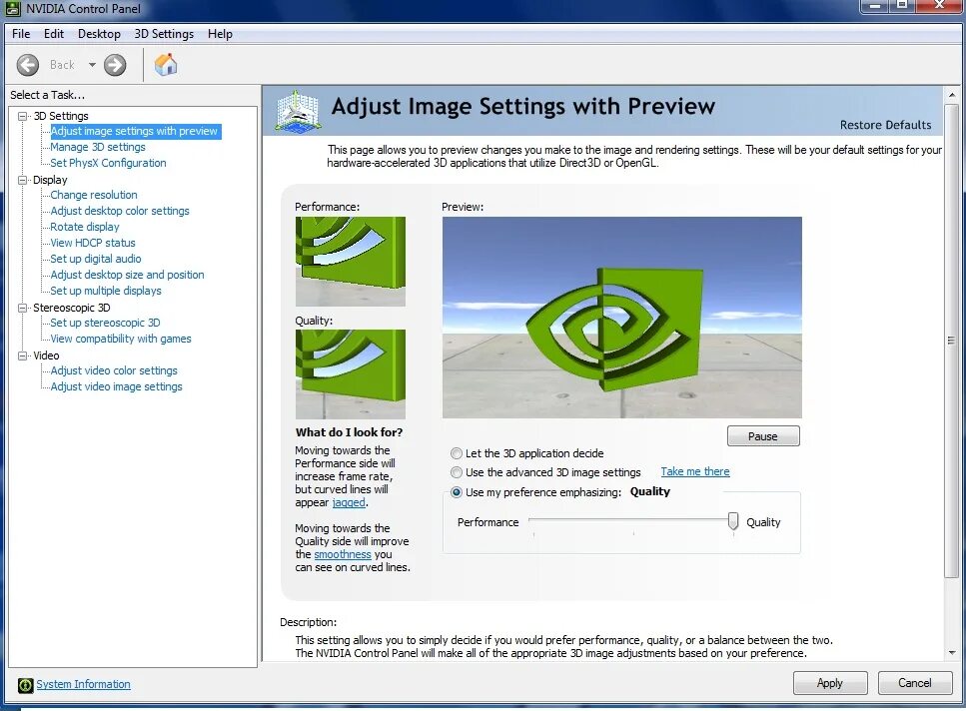The image size is (966, 711).
Task: Open Set PhysX Configuration
Action: tap(109, 163)
